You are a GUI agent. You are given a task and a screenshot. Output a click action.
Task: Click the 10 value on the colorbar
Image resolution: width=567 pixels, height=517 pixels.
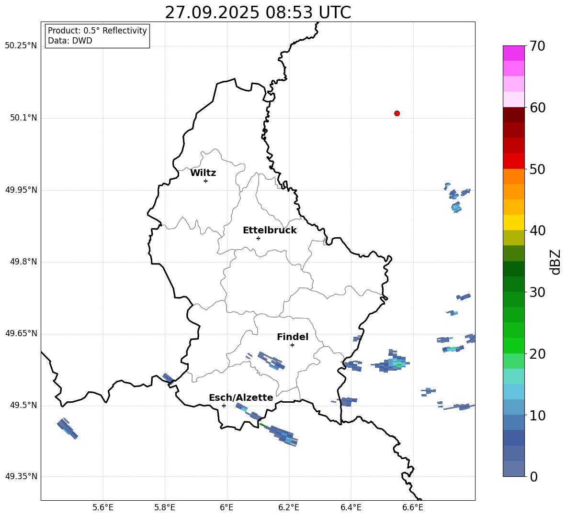click(x=537, y=415)
